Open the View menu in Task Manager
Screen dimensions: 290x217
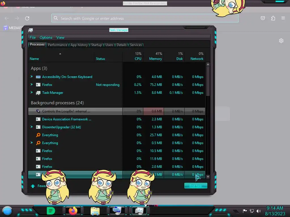click(x=60, y=38)
